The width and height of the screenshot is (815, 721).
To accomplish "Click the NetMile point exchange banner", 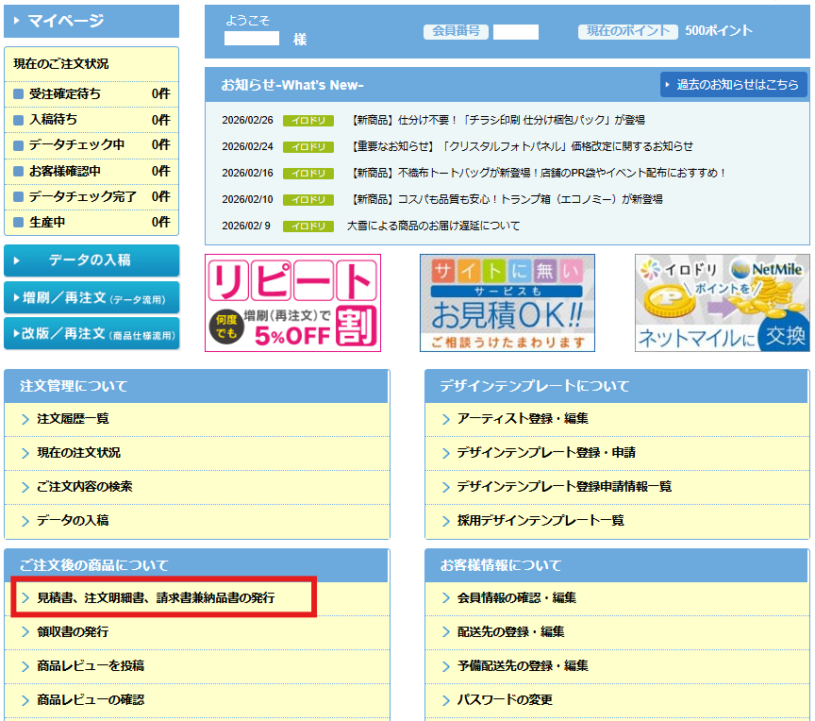I will click(x=722, y=302).
